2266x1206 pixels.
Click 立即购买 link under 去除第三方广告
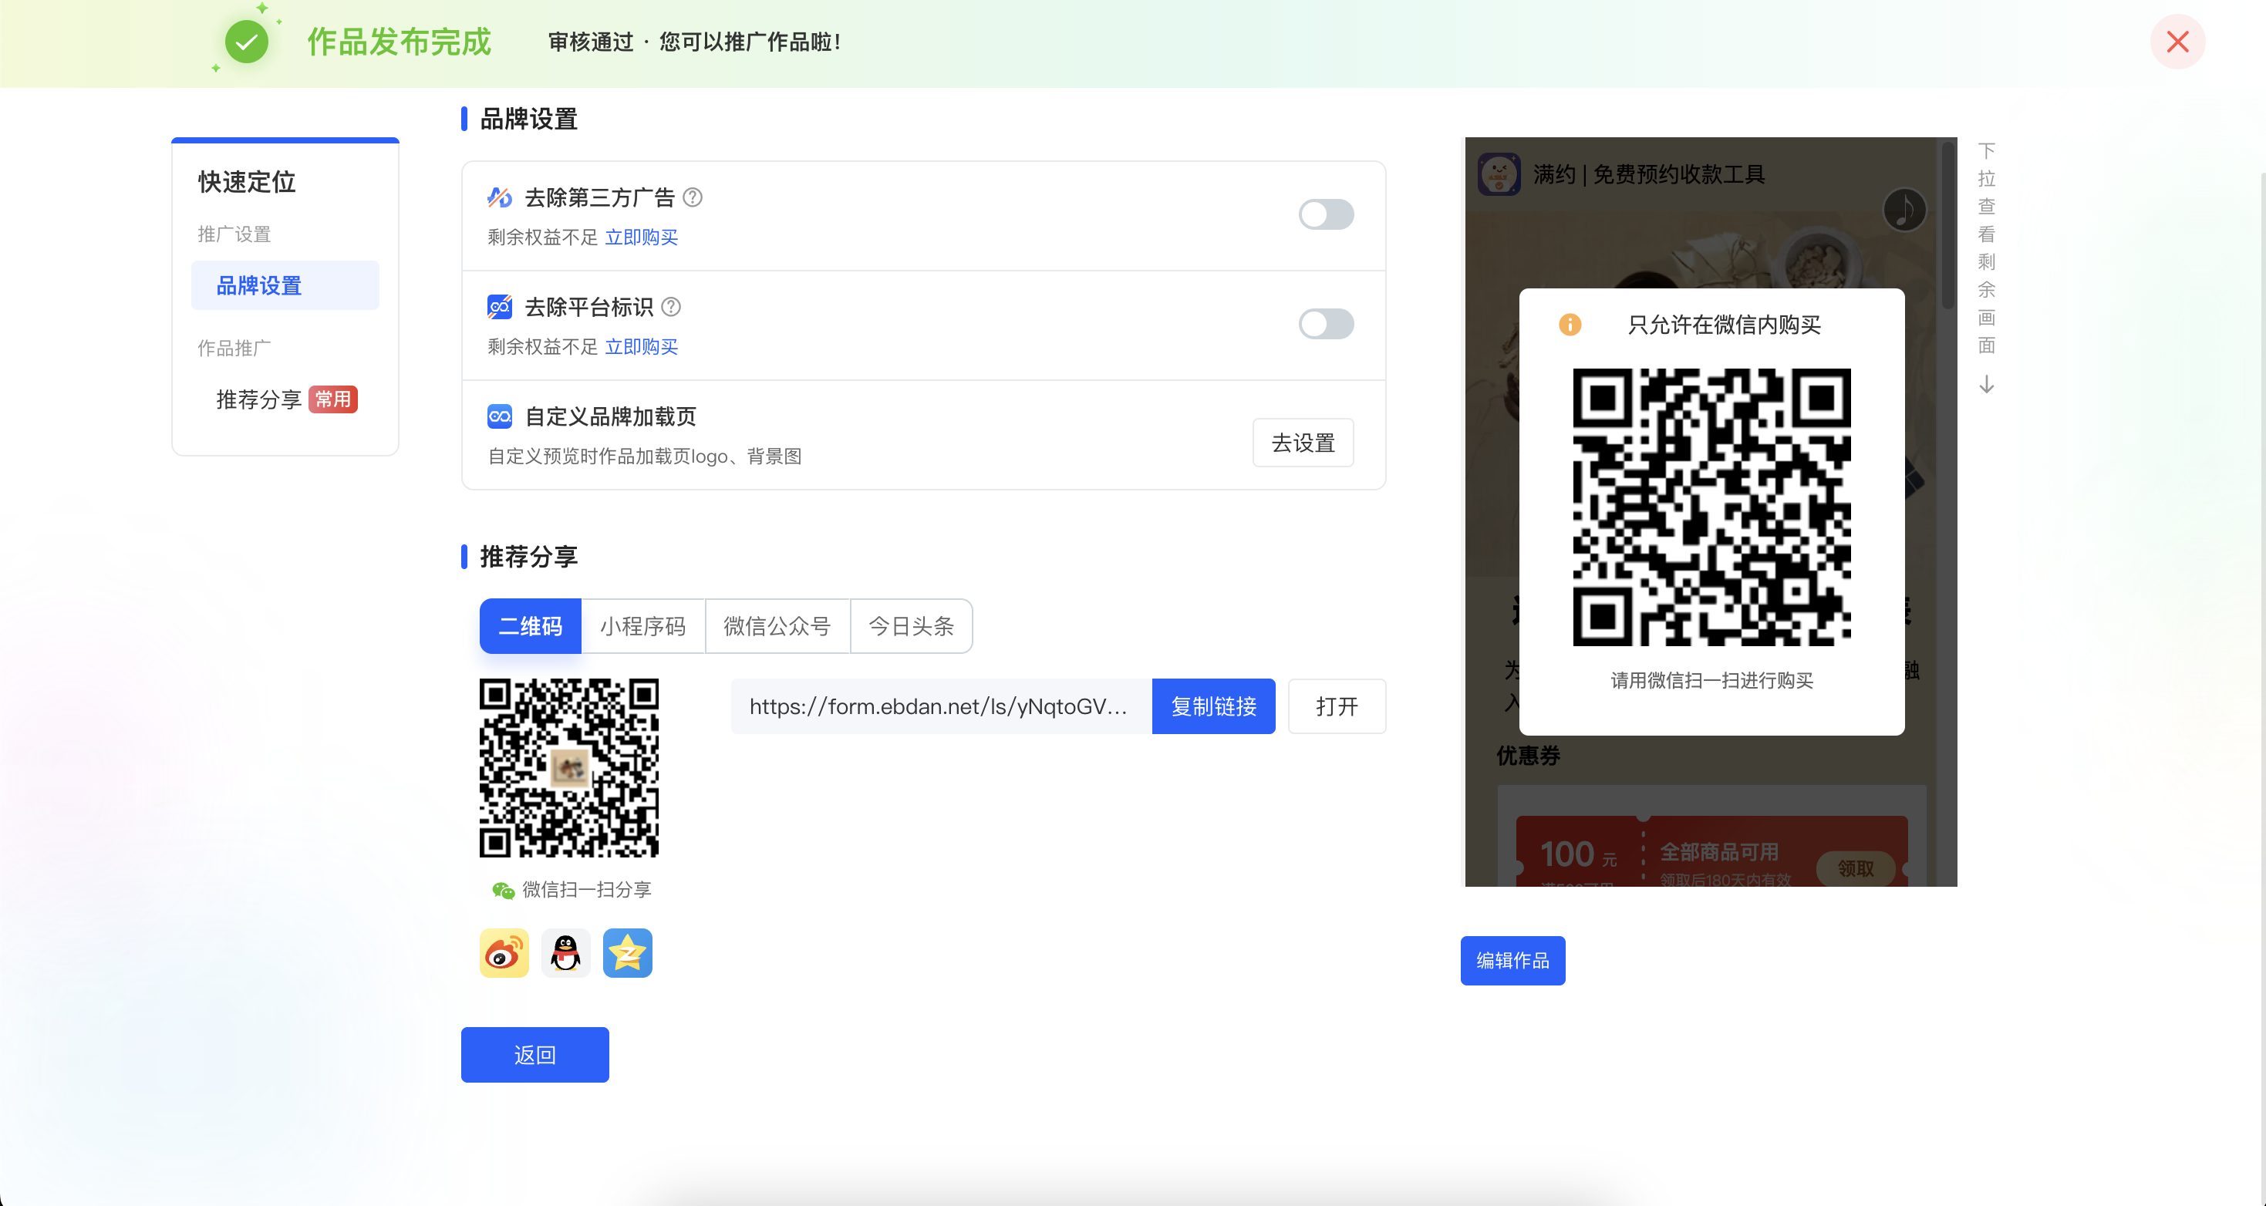[641, 237]
